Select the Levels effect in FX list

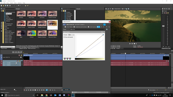pos(7,17)
